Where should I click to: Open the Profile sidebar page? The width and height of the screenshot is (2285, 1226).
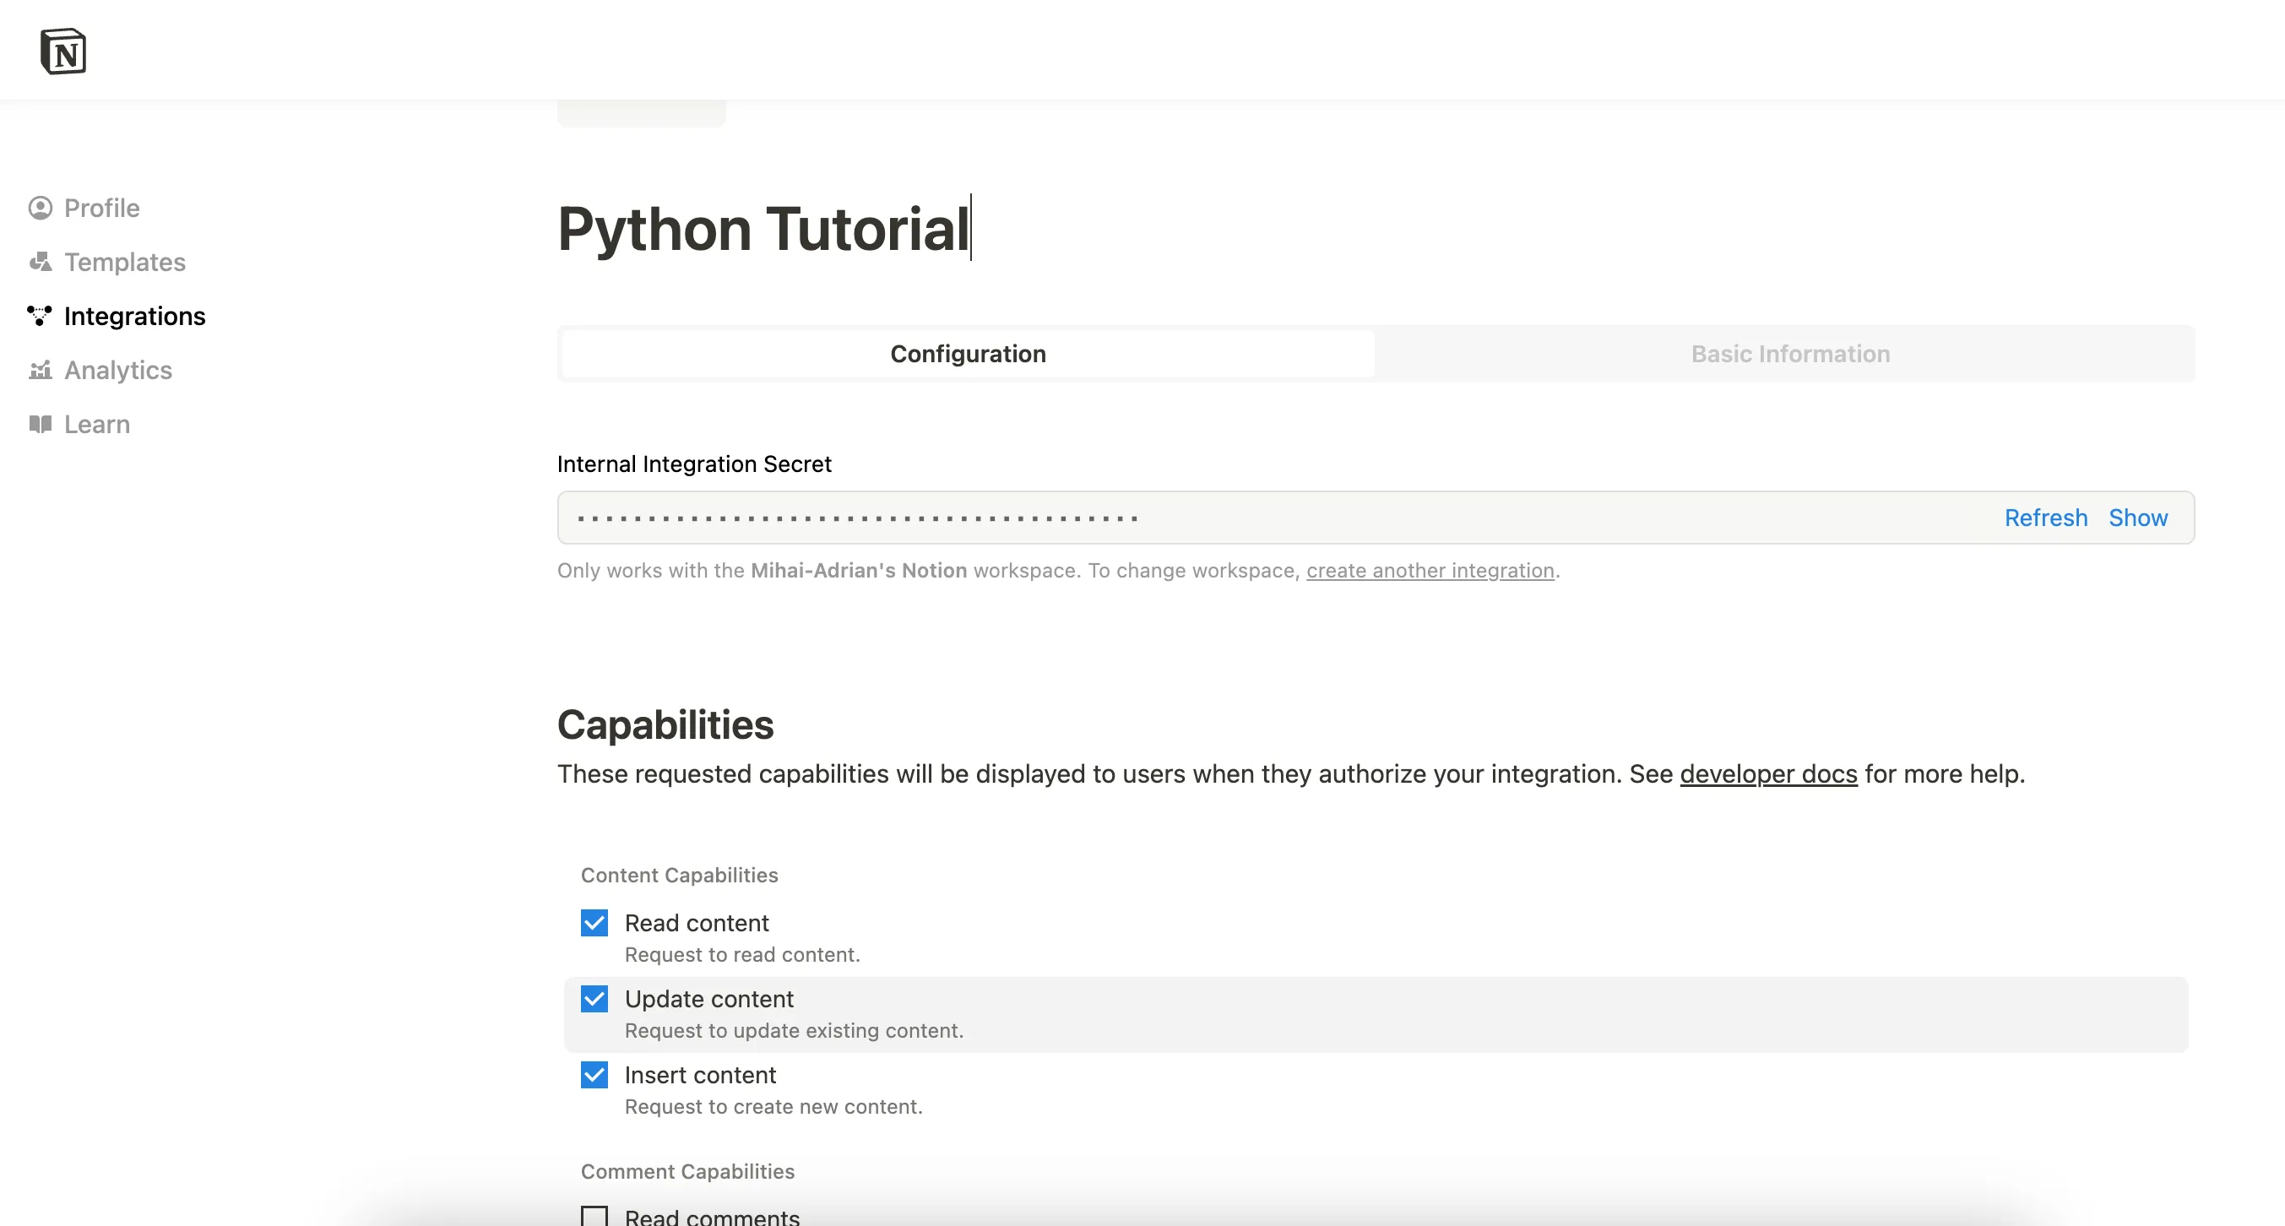[102, 208]
